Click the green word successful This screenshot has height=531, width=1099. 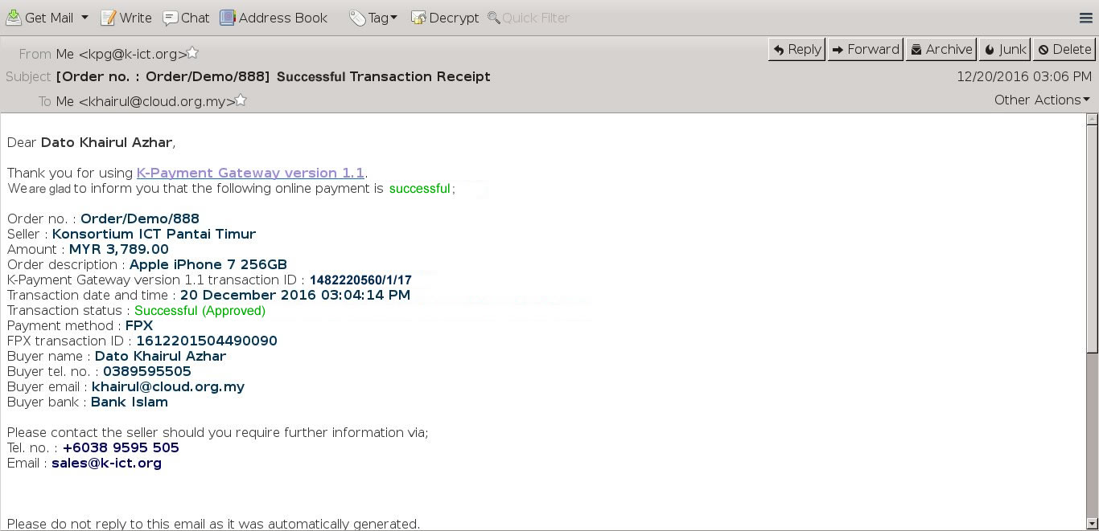419,189
